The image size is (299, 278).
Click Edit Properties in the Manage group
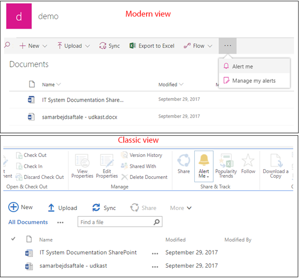(x=107, y=166)
